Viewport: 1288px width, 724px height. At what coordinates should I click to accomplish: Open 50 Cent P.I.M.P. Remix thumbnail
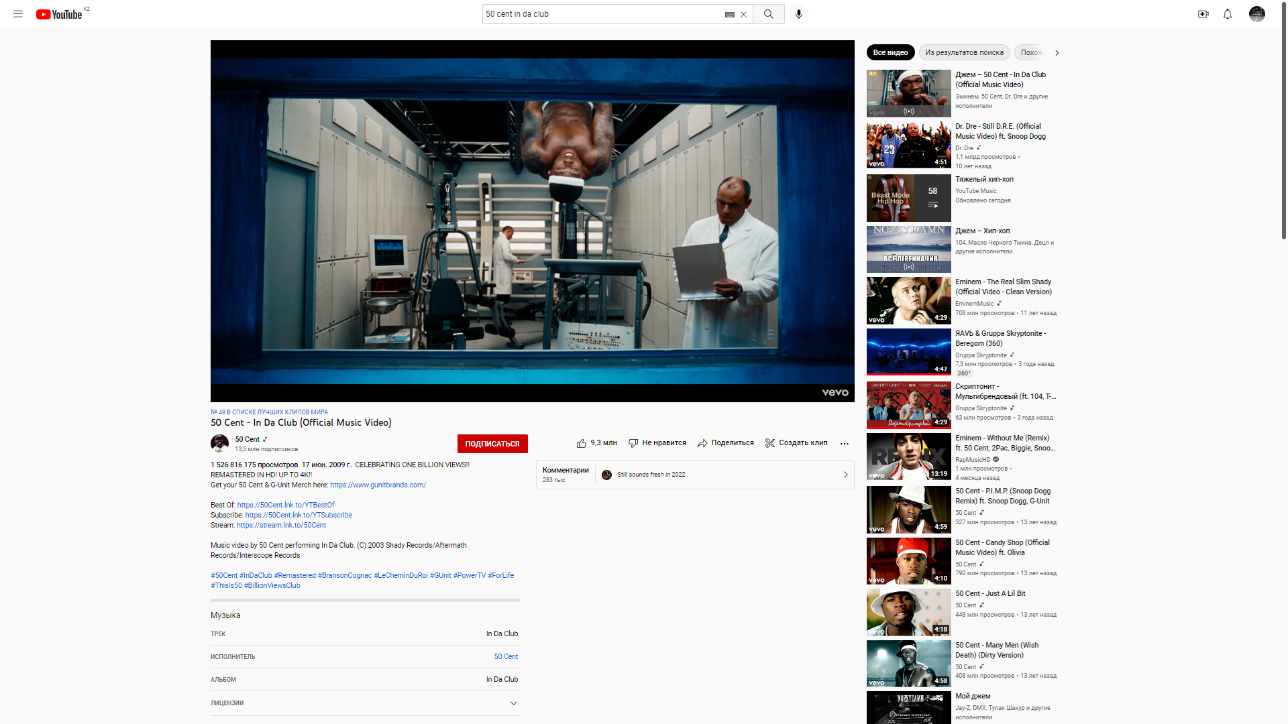pos(908,509)
